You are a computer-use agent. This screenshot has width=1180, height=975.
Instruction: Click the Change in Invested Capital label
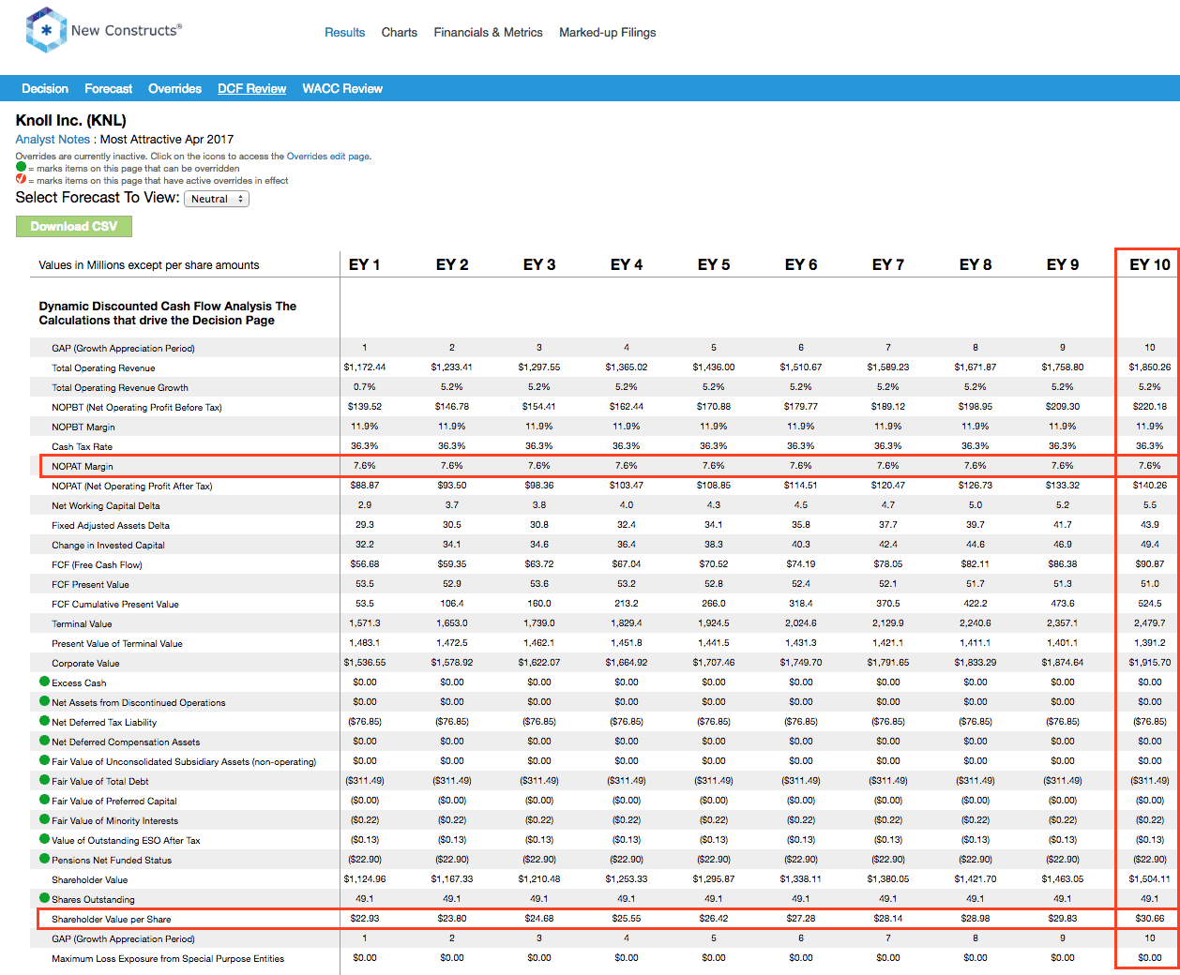108,545
